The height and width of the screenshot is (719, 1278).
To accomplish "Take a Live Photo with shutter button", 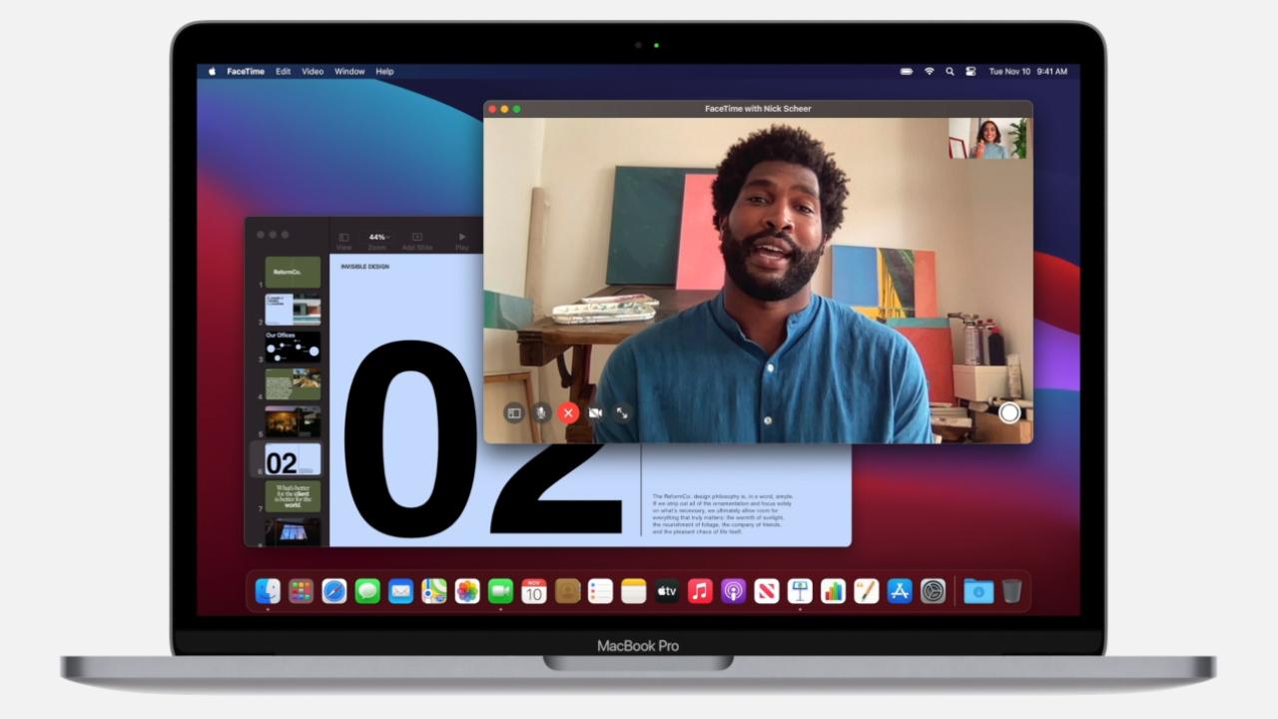I will coord(1009,412).
